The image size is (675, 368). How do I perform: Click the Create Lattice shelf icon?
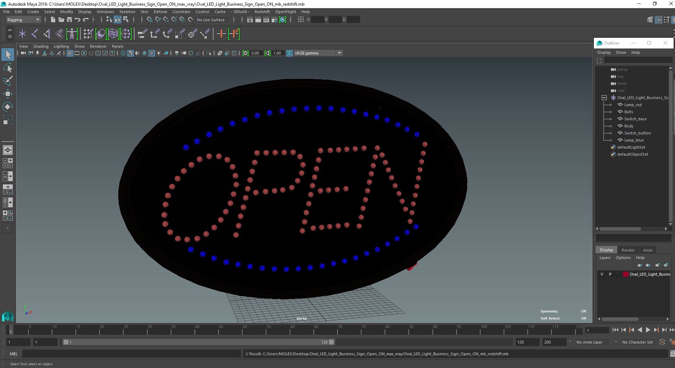(x=113, y=34)
